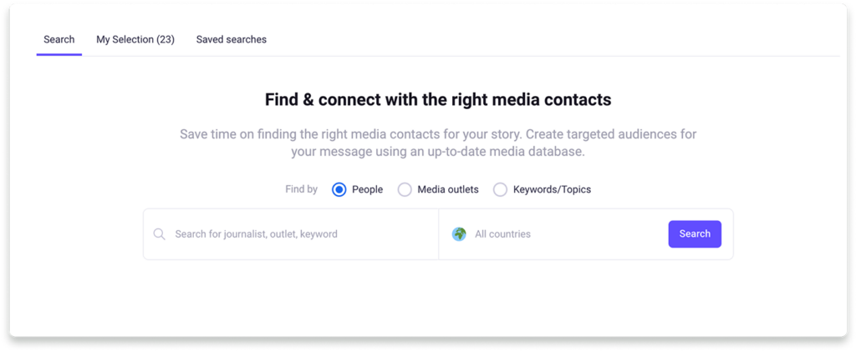The width and height of the screenshot is (856, 351).
Task: Click the globe icon beside All countries
Action: pyautogui.click(x=459, y=234)
